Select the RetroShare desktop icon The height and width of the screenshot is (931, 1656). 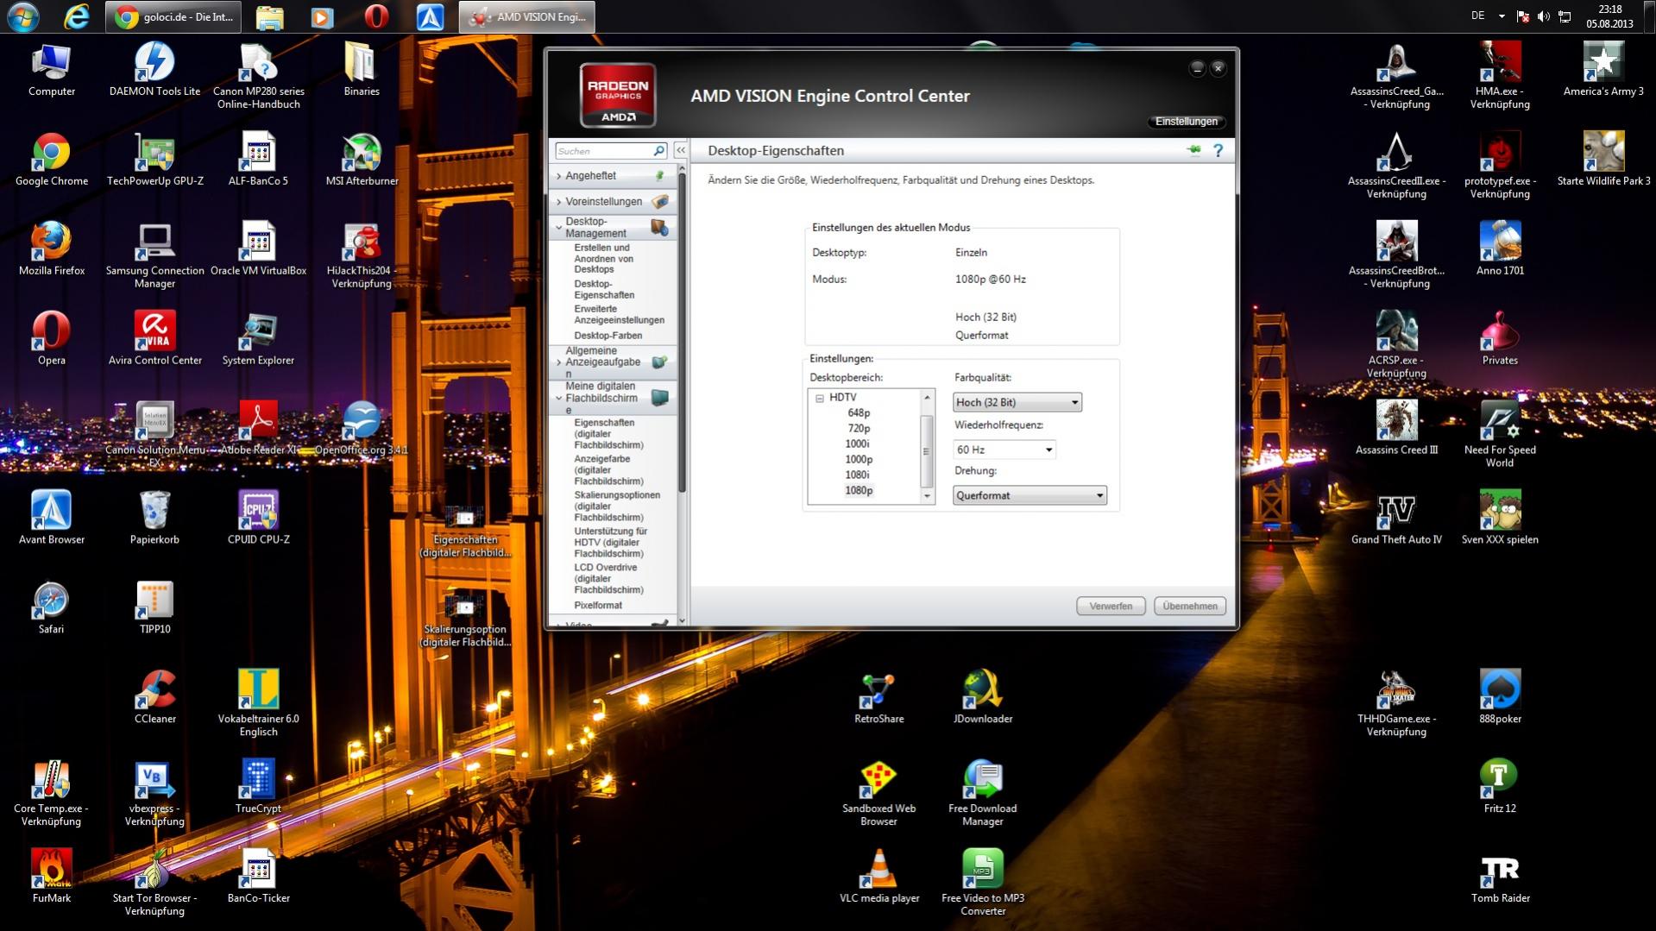[879, 698]
